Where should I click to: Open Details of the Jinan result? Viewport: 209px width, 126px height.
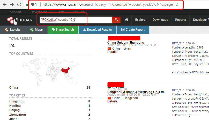click(x=112, y=52)
